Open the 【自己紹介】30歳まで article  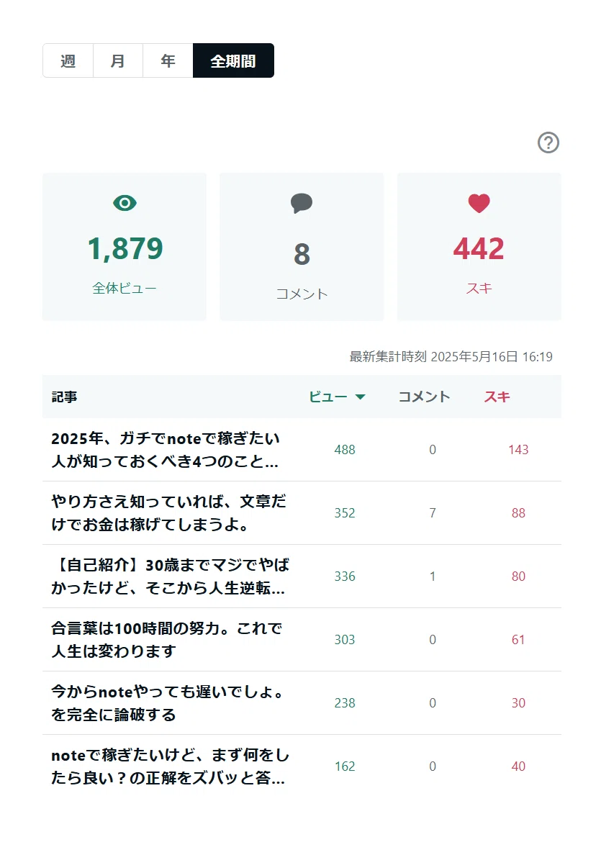tap(170, 576)
